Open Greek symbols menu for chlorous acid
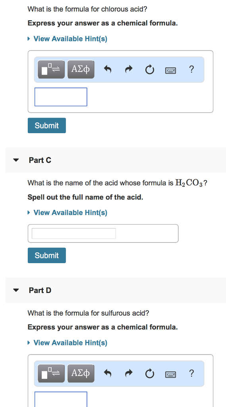Viewport: 226px width, 407px height. pos(81,69)
